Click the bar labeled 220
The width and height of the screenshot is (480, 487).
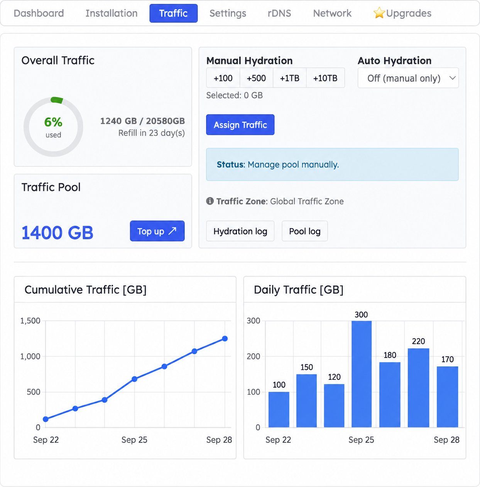coord(418,388)
